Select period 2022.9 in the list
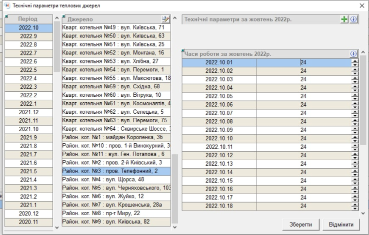 [x=28, y=36]
